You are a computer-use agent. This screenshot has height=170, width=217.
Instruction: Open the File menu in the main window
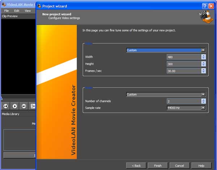pyautogui.click(x=7, y=11)
